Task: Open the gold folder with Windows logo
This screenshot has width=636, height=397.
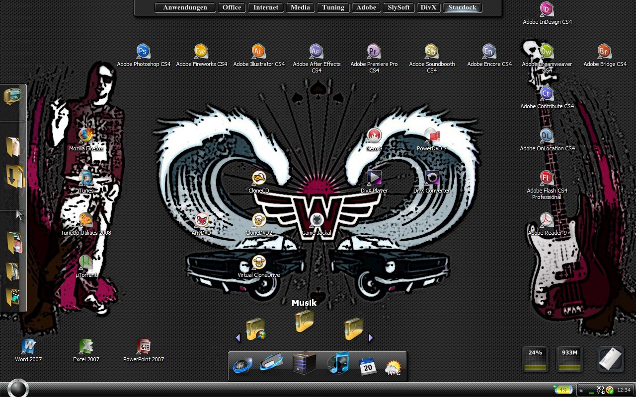Action: coord(255,329)
